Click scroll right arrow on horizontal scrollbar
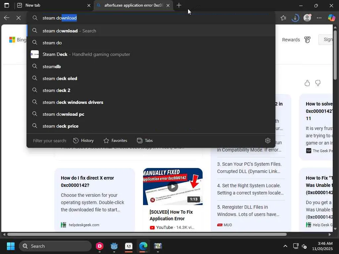This screenshot has height=254, width=339. tap(329, 234)
